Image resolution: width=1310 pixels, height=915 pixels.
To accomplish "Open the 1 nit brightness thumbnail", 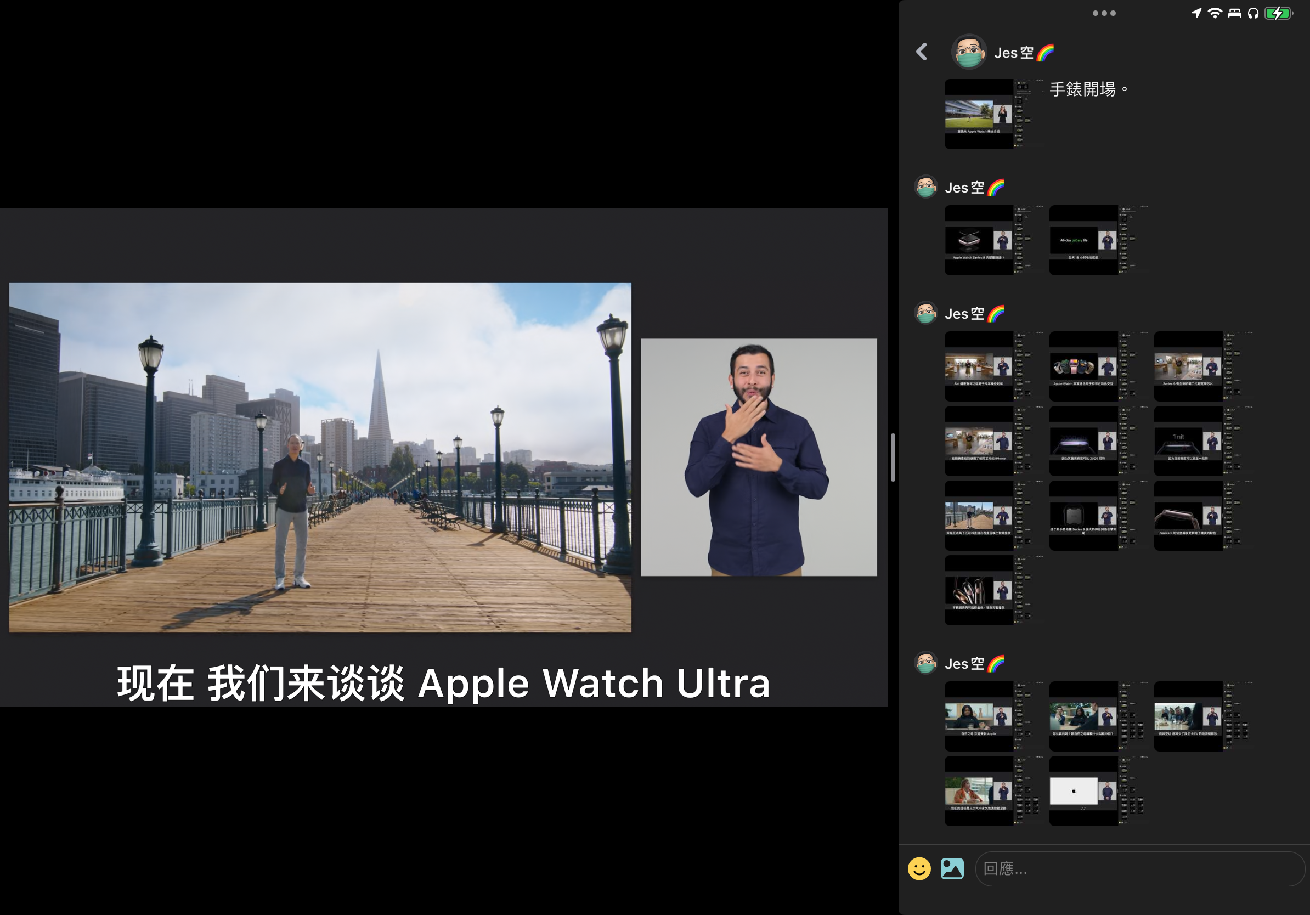I will click(x=1205, y=441).
